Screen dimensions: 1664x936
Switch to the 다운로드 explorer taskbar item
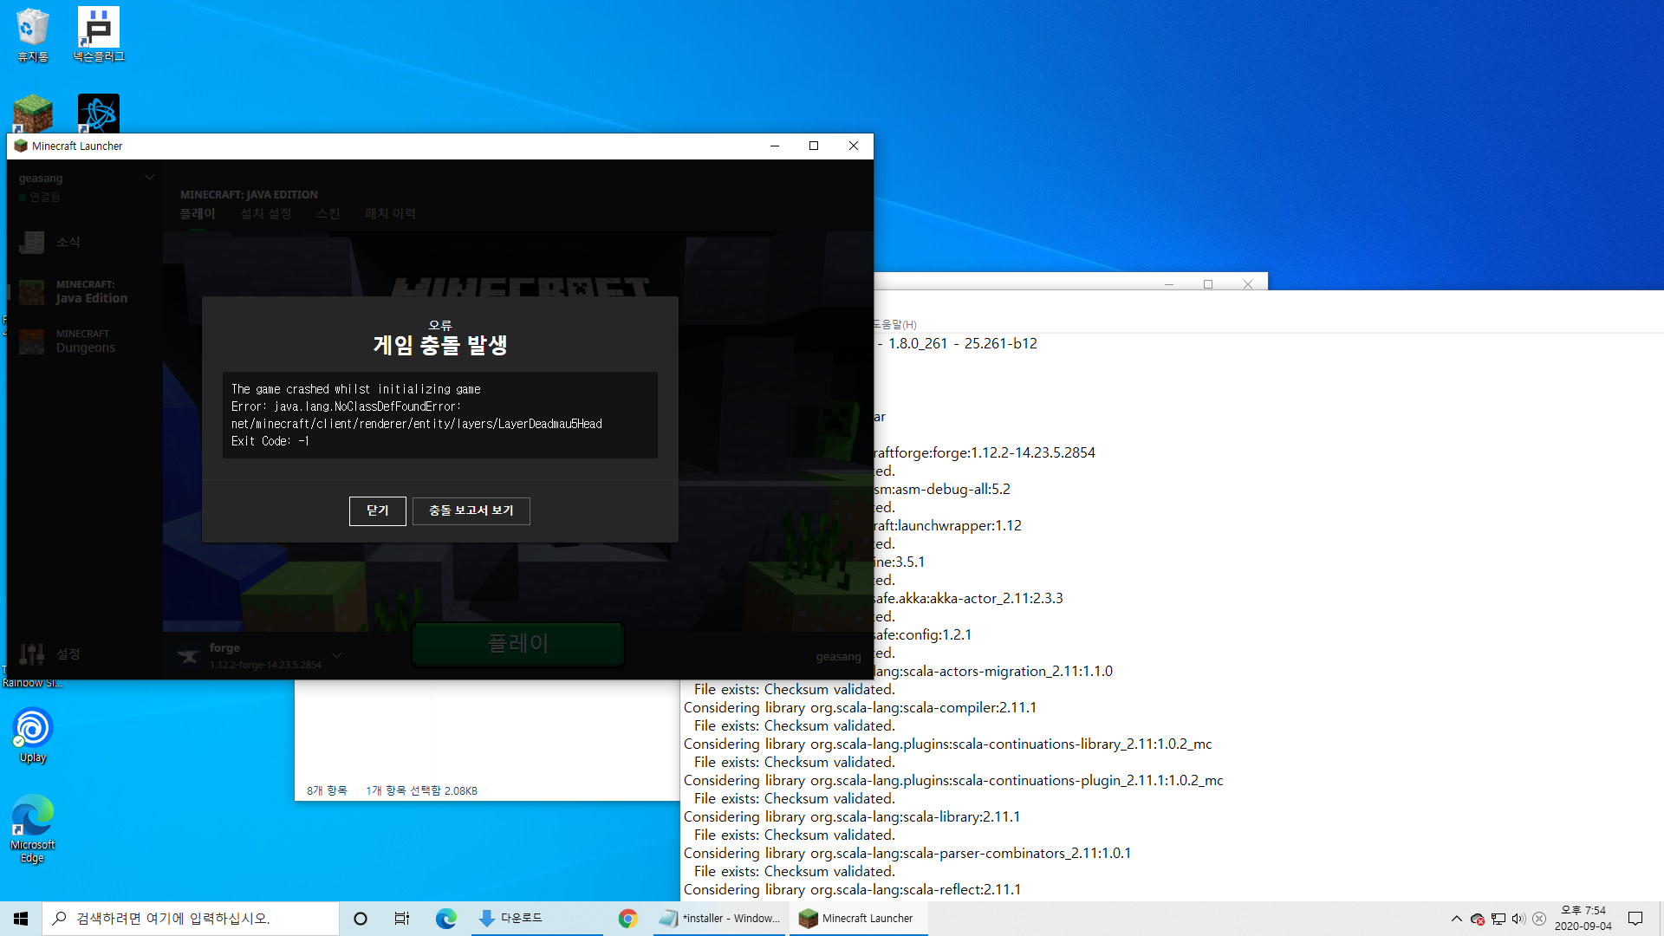pos(537,919)
